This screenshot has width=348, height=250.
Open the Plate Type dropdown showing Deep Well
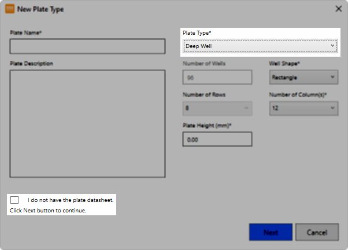pyautogui.click(x=260, y=46)
